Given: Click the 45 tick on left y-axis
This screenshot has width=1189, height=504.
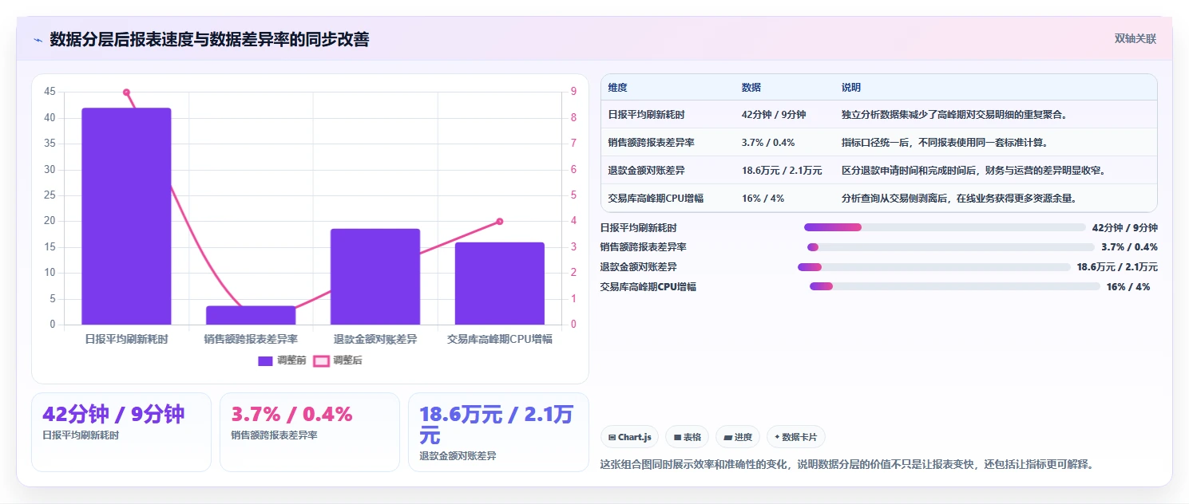Looking at the screenshot, I should [x=50, y=93].
